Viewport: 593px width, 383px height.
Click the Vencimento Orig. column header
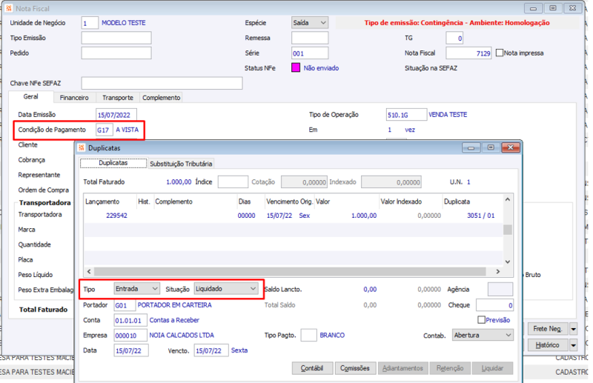tap(289, 202)
